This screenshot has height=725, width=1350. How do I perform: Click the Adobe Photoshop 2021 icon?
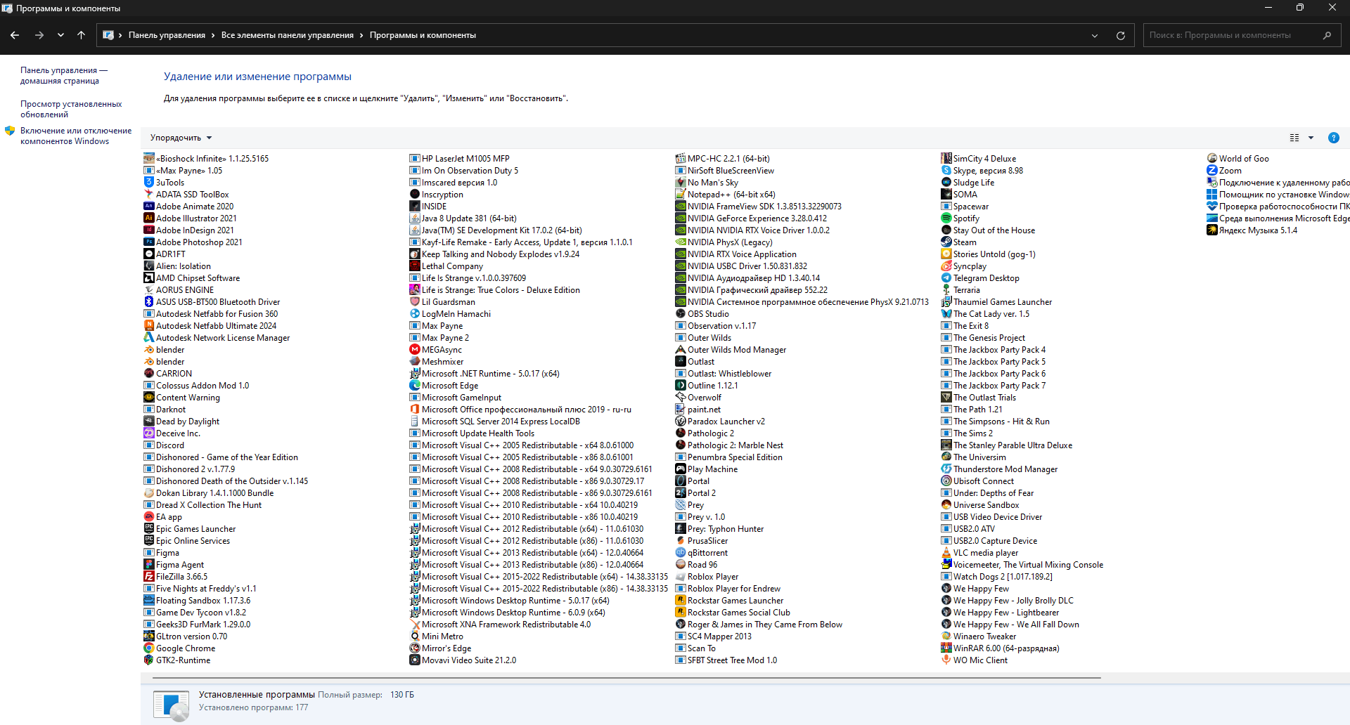(x=149, y=242)
